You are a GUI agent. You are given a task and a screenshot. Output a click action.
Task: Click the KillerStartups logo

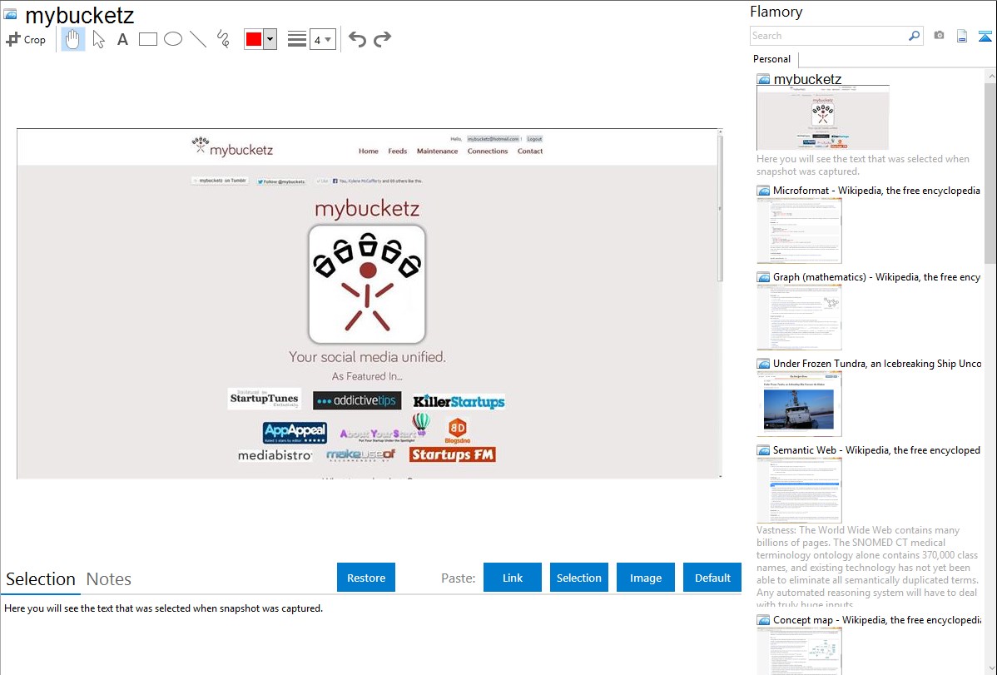[459, 401]
